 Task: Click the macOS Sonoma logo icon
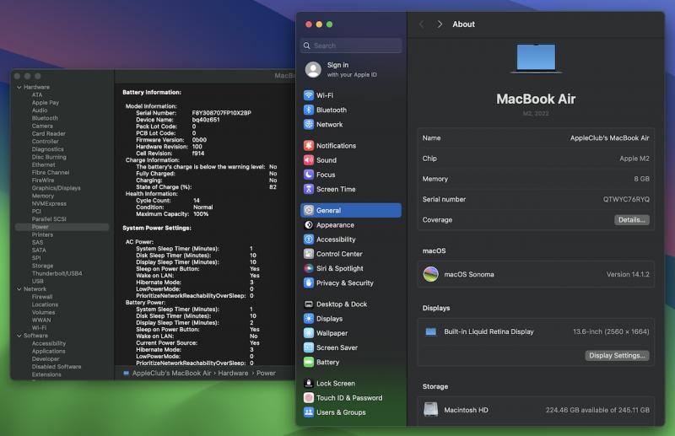pos(430,274)
